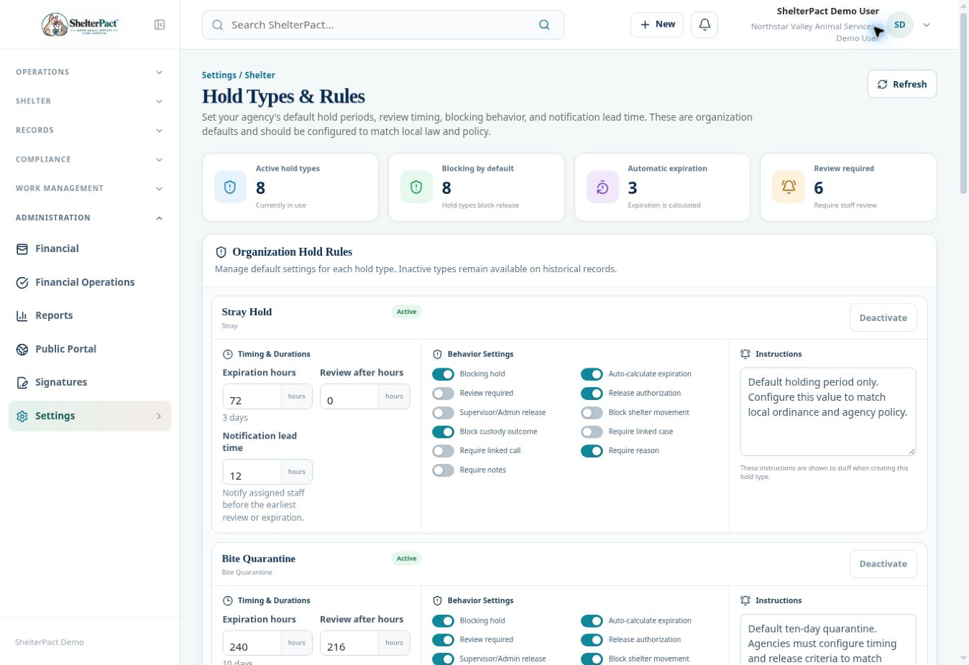Click Stray Hold Instructions bell icon
969x665 pixels.
pos(745,354)
